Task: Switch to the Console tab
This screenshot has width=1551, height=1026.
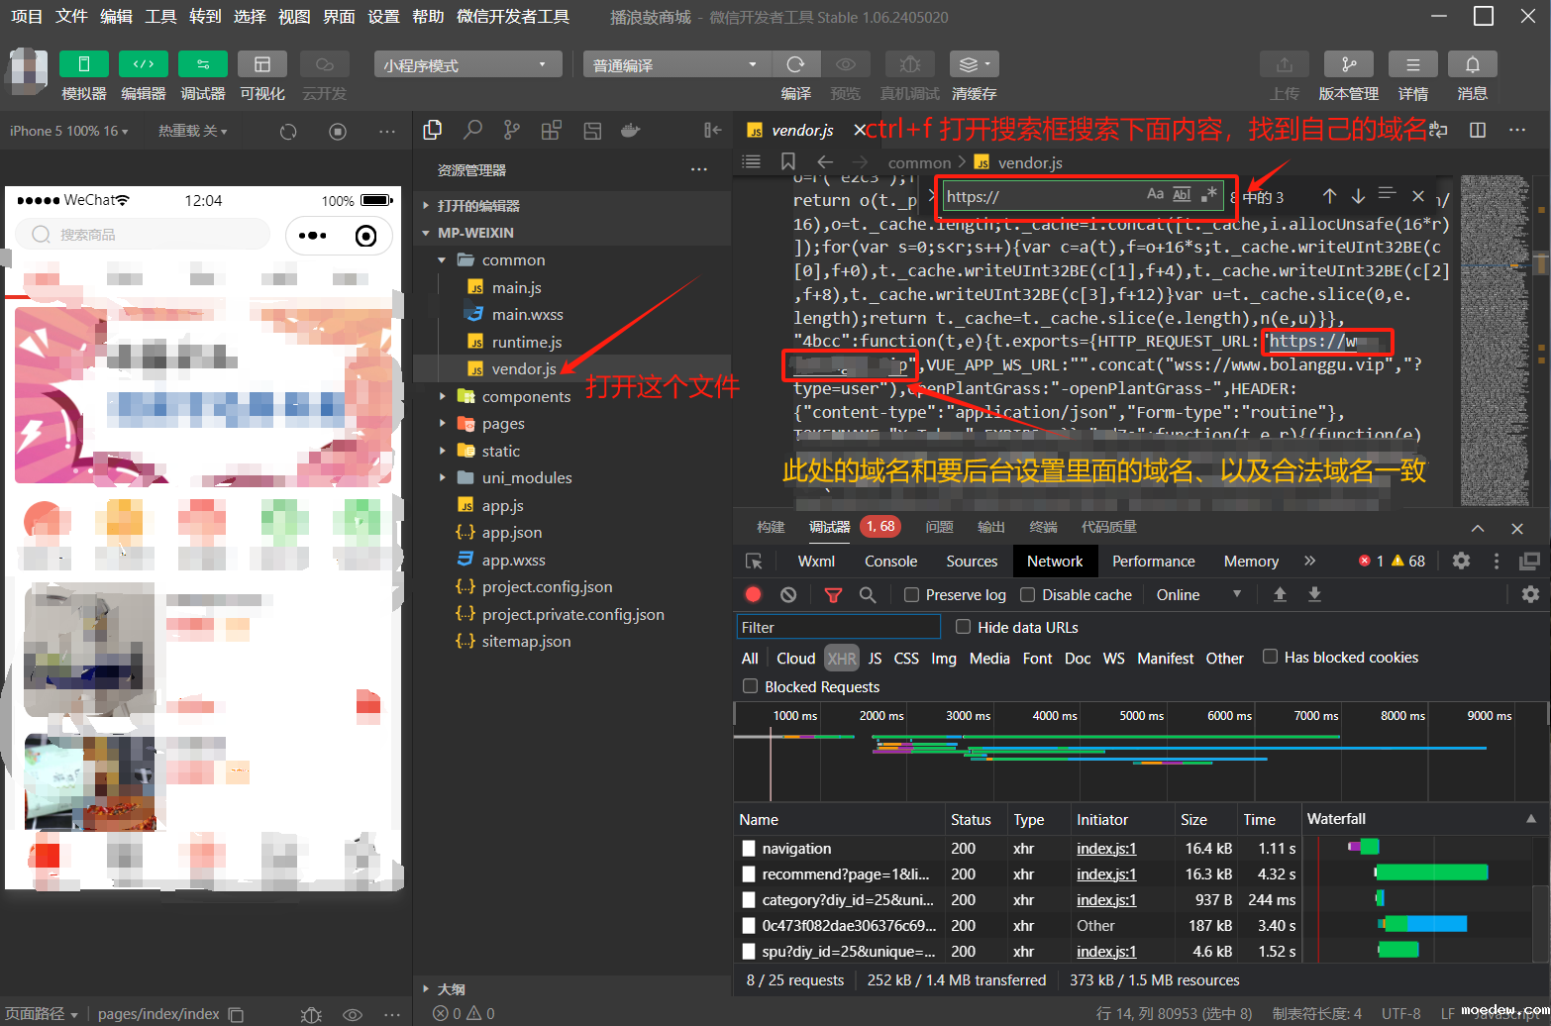Action: (x=890, y=561)
